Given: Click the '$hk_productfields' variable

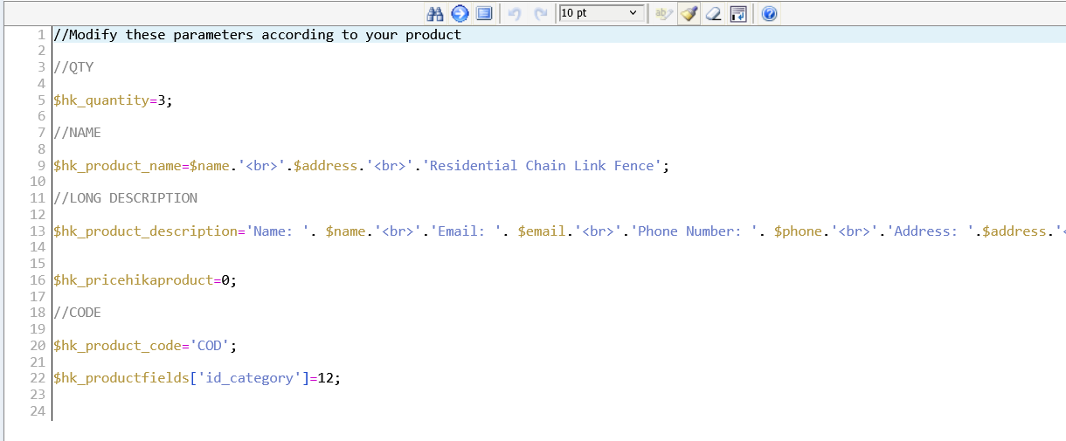Looking at the screenshot, I should point(121,378).
